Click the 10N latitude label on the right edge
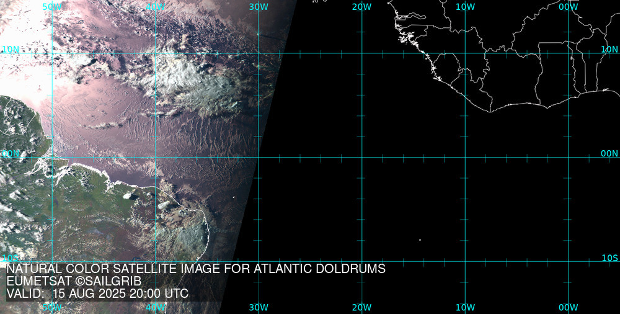The image size is (620, 314). (609, 50)
